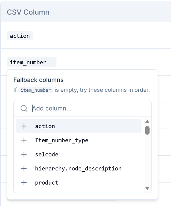Click the Fallback columns heading
Viewport: 171px width, 206px height.
(x=39, y=80)
